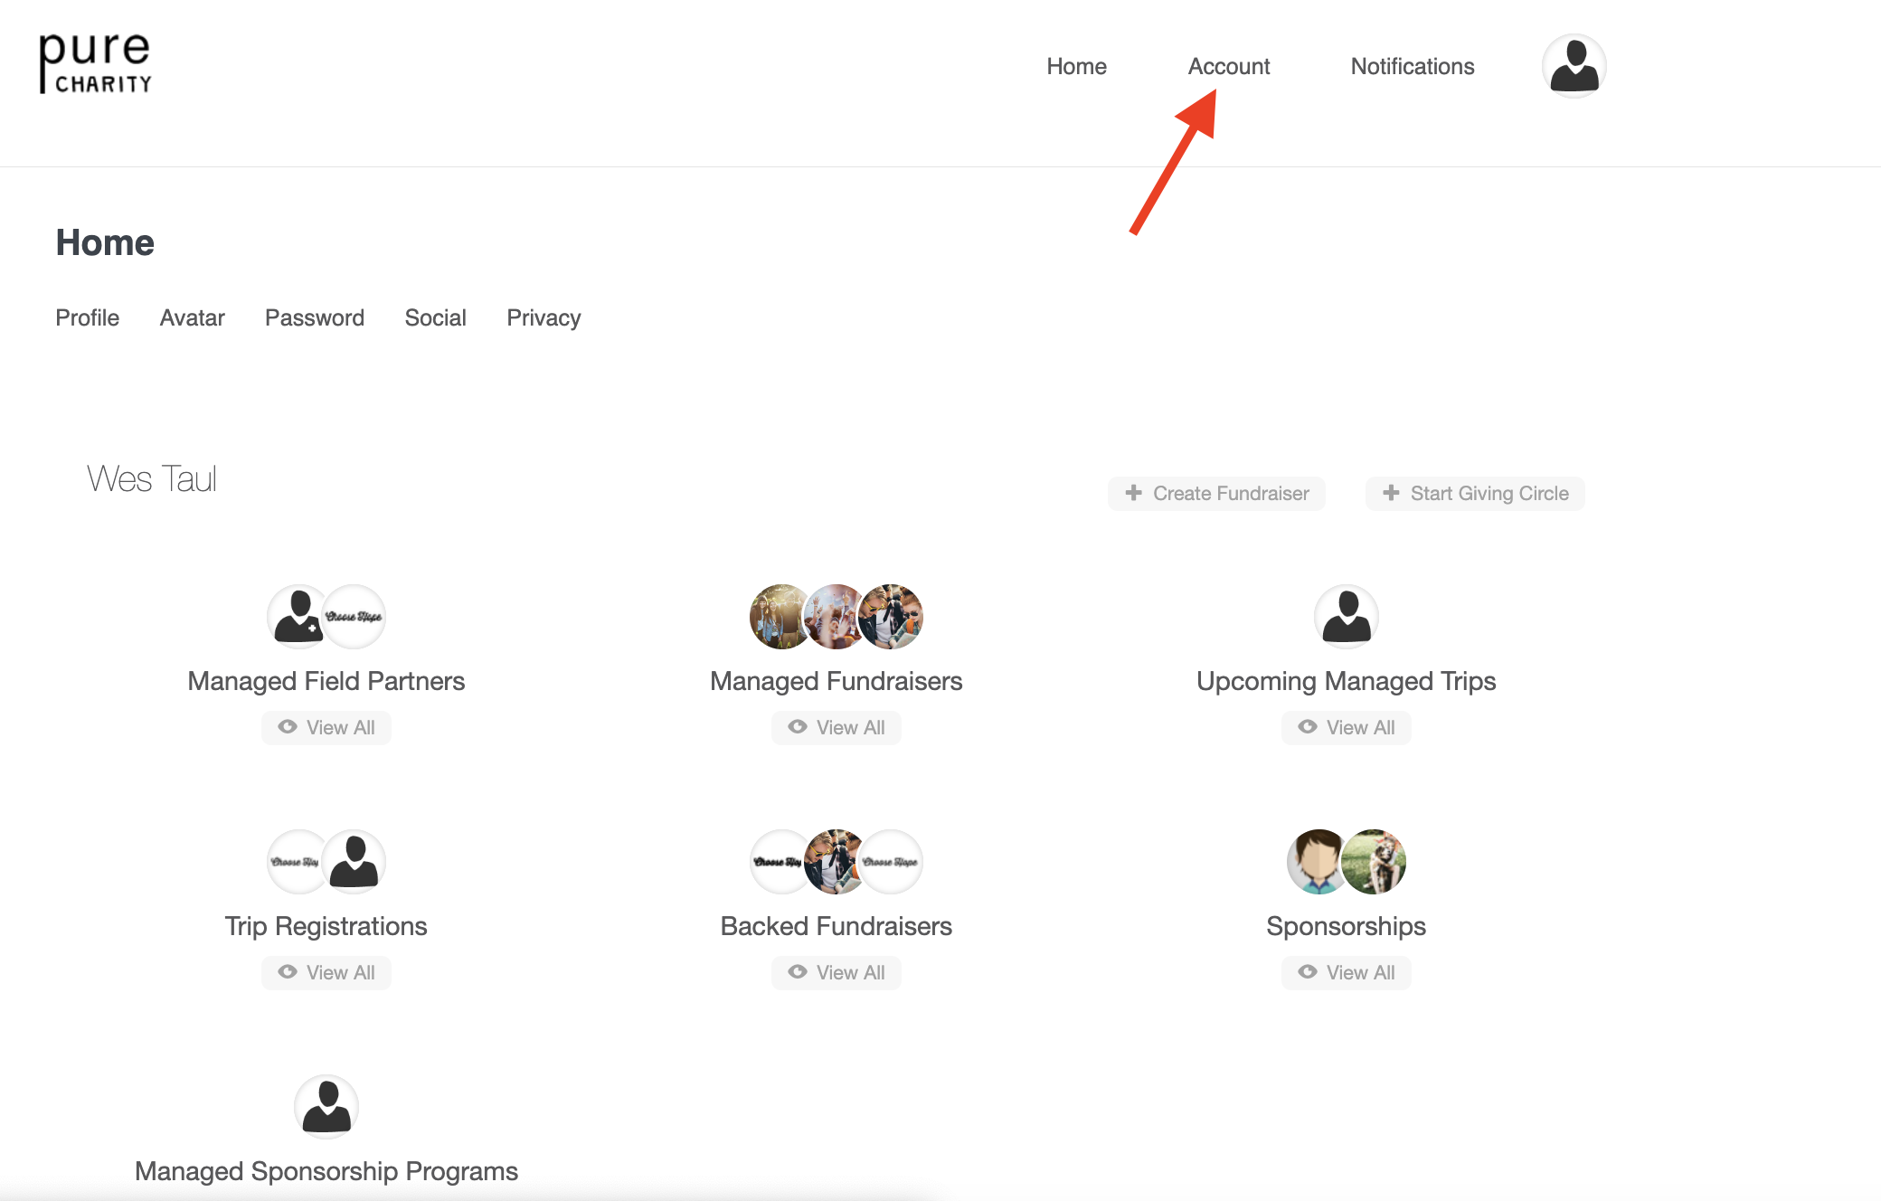View all Trip Registrations
Viewport: 1881px width, 1201px height.
coord(326,973)
